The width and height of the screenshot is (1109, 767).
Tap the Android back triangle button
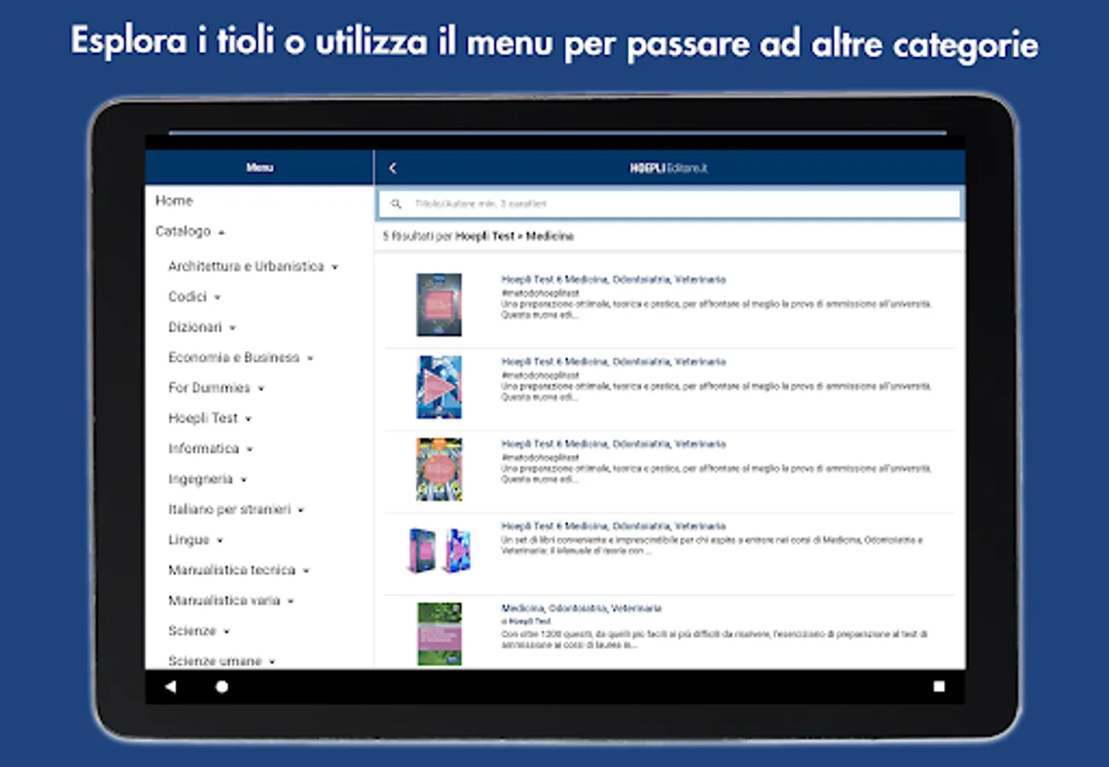click(x=170, y=686)
